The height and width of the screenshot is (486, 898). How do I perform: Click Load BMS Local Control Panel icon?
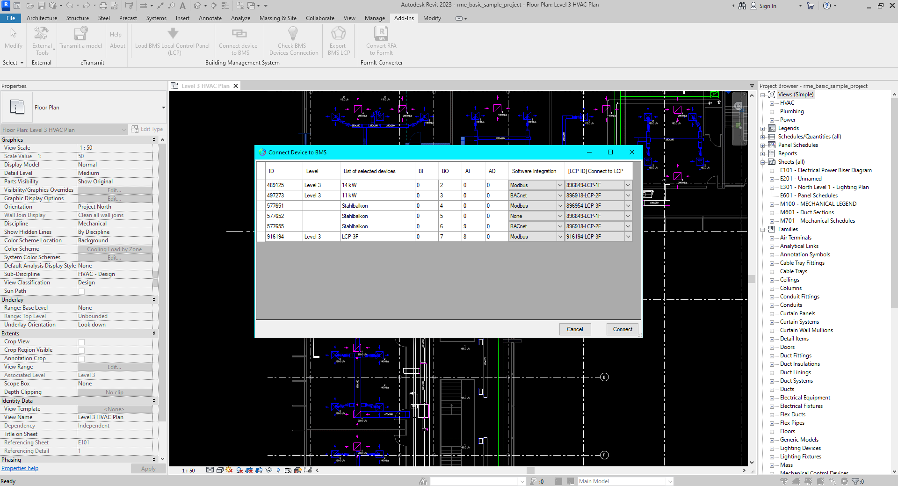point(173,34)
